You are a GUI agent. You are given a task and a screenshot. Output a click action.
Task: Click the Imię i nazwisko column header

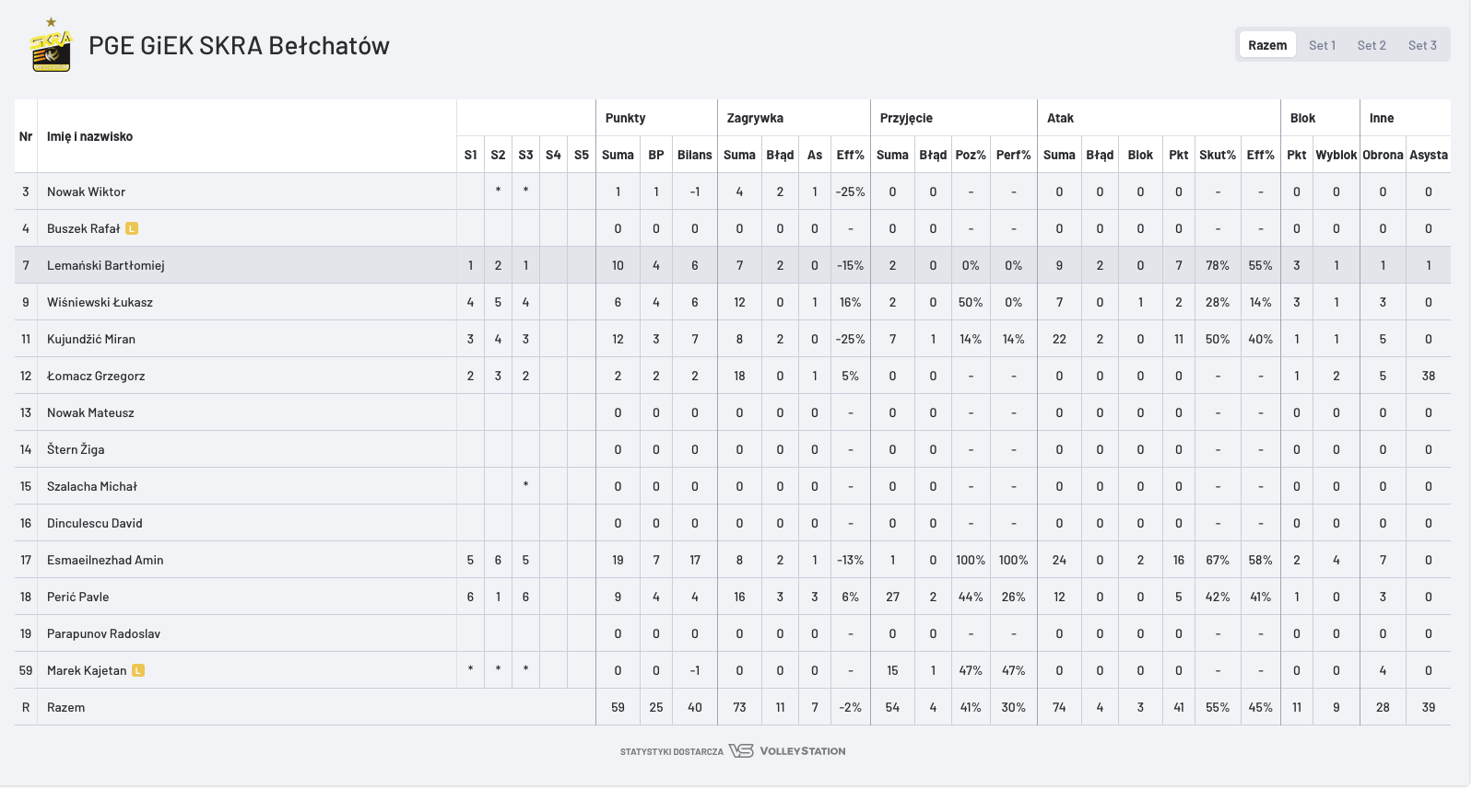coord(89,136)
